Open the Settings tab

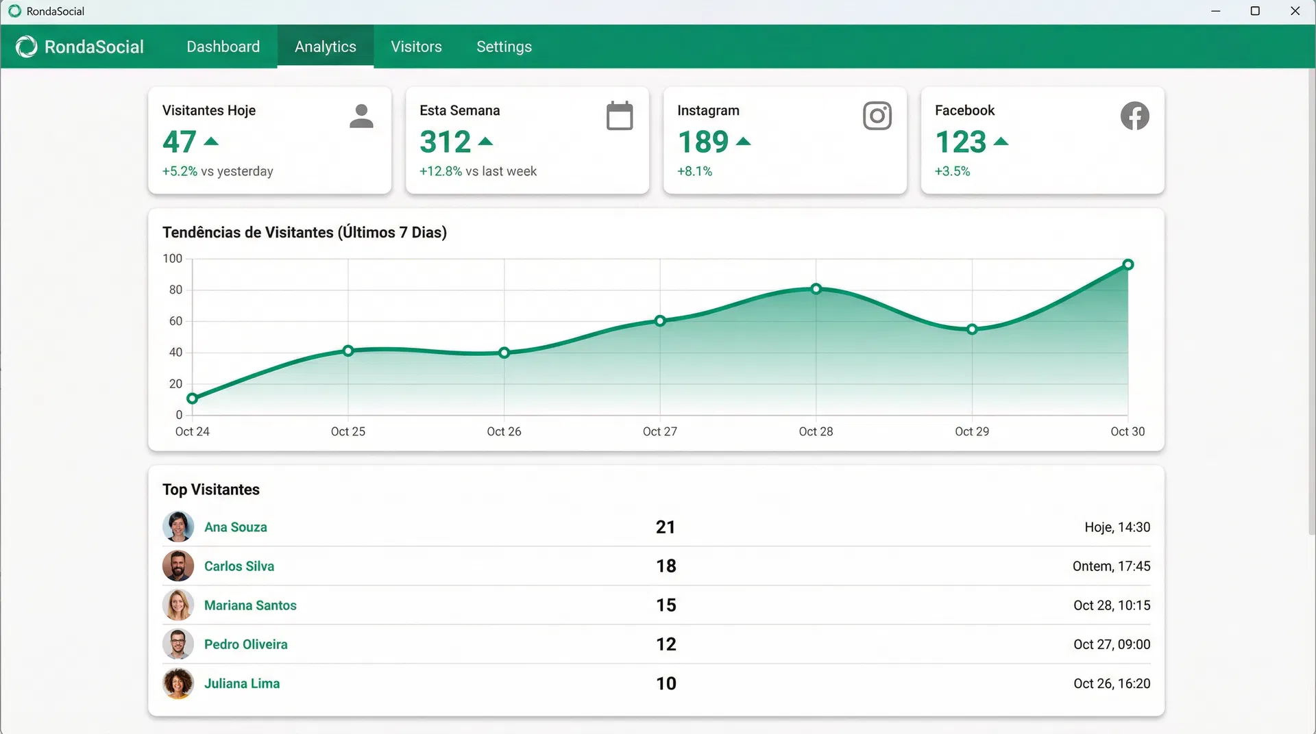pos(504,47)
